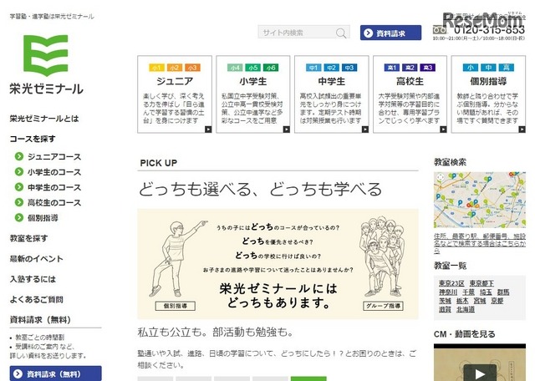Select the 中2 grade badge
The image size is (535, 381).
point(331,68)
